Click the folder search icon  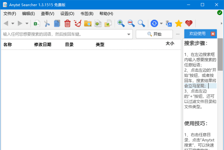coord(88,23)
